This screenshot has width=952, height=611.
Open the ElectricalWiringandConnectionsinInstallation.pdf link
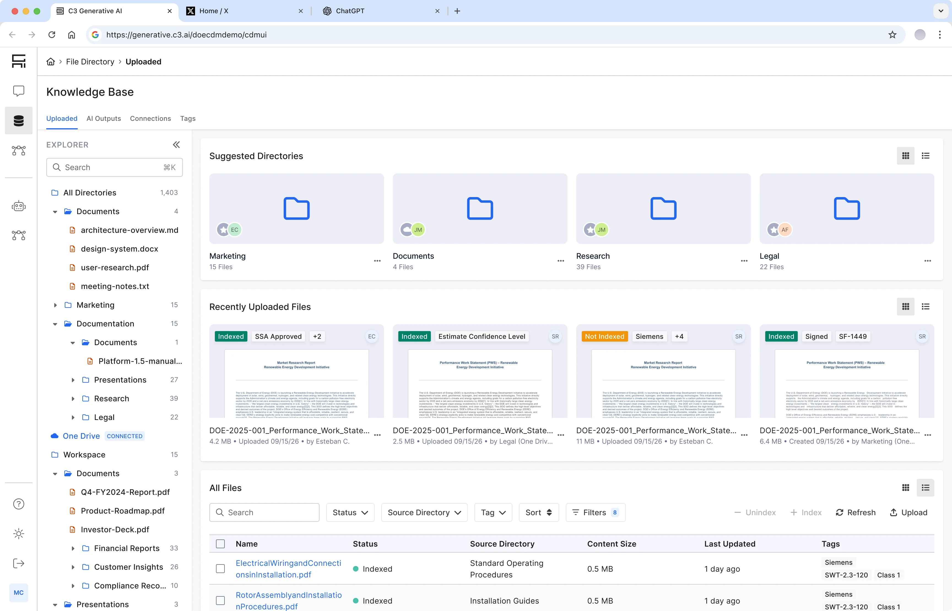[x=288, y=569]
